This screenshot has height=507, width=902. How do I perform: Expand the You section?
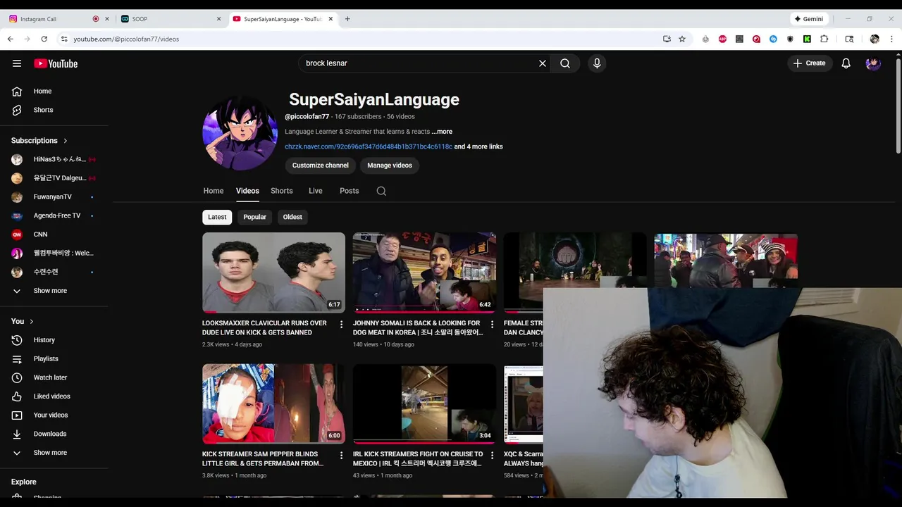tap(23, 321)
